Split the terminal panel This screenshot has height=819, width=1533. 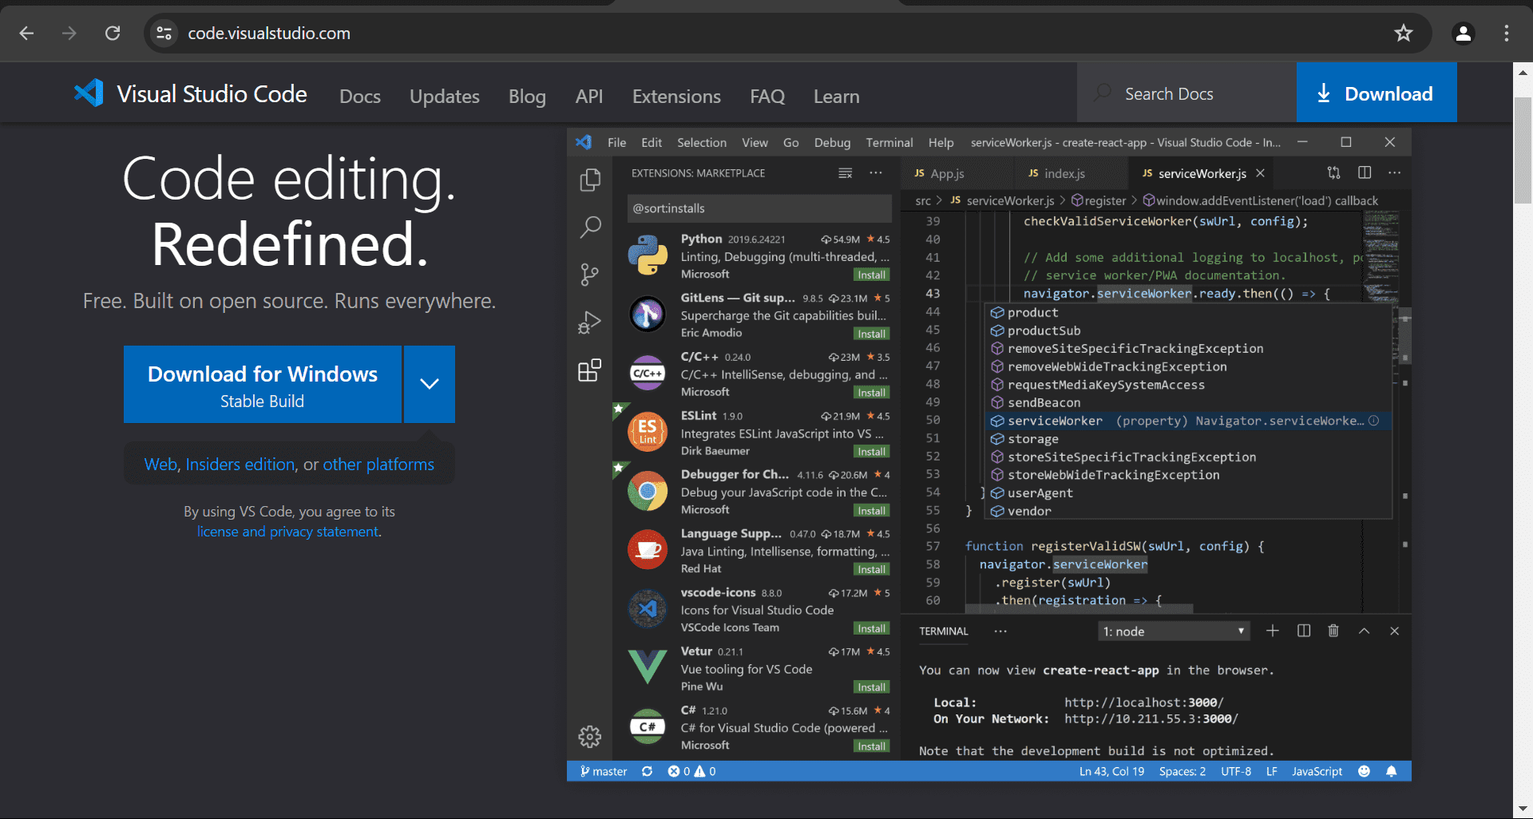tap(1304, 631)
